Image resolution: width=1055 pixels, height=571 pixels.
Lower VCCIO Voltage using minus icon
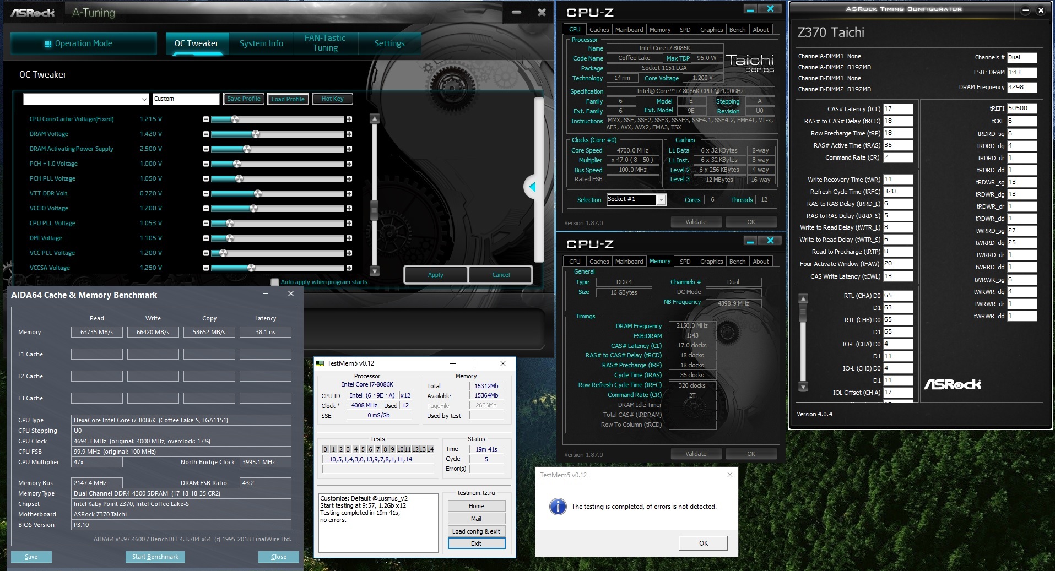point(206,209)
